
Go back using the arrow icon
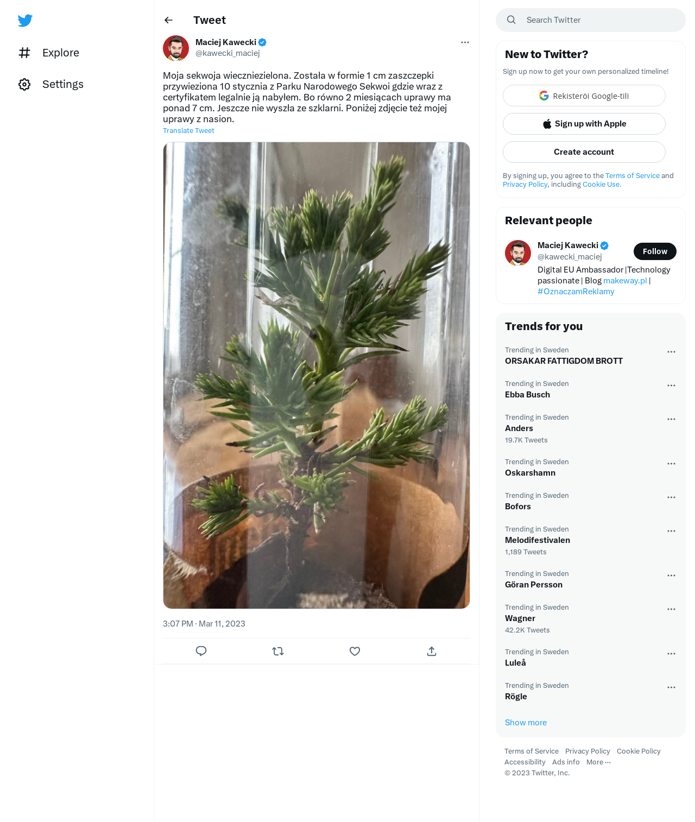point(168,20)
